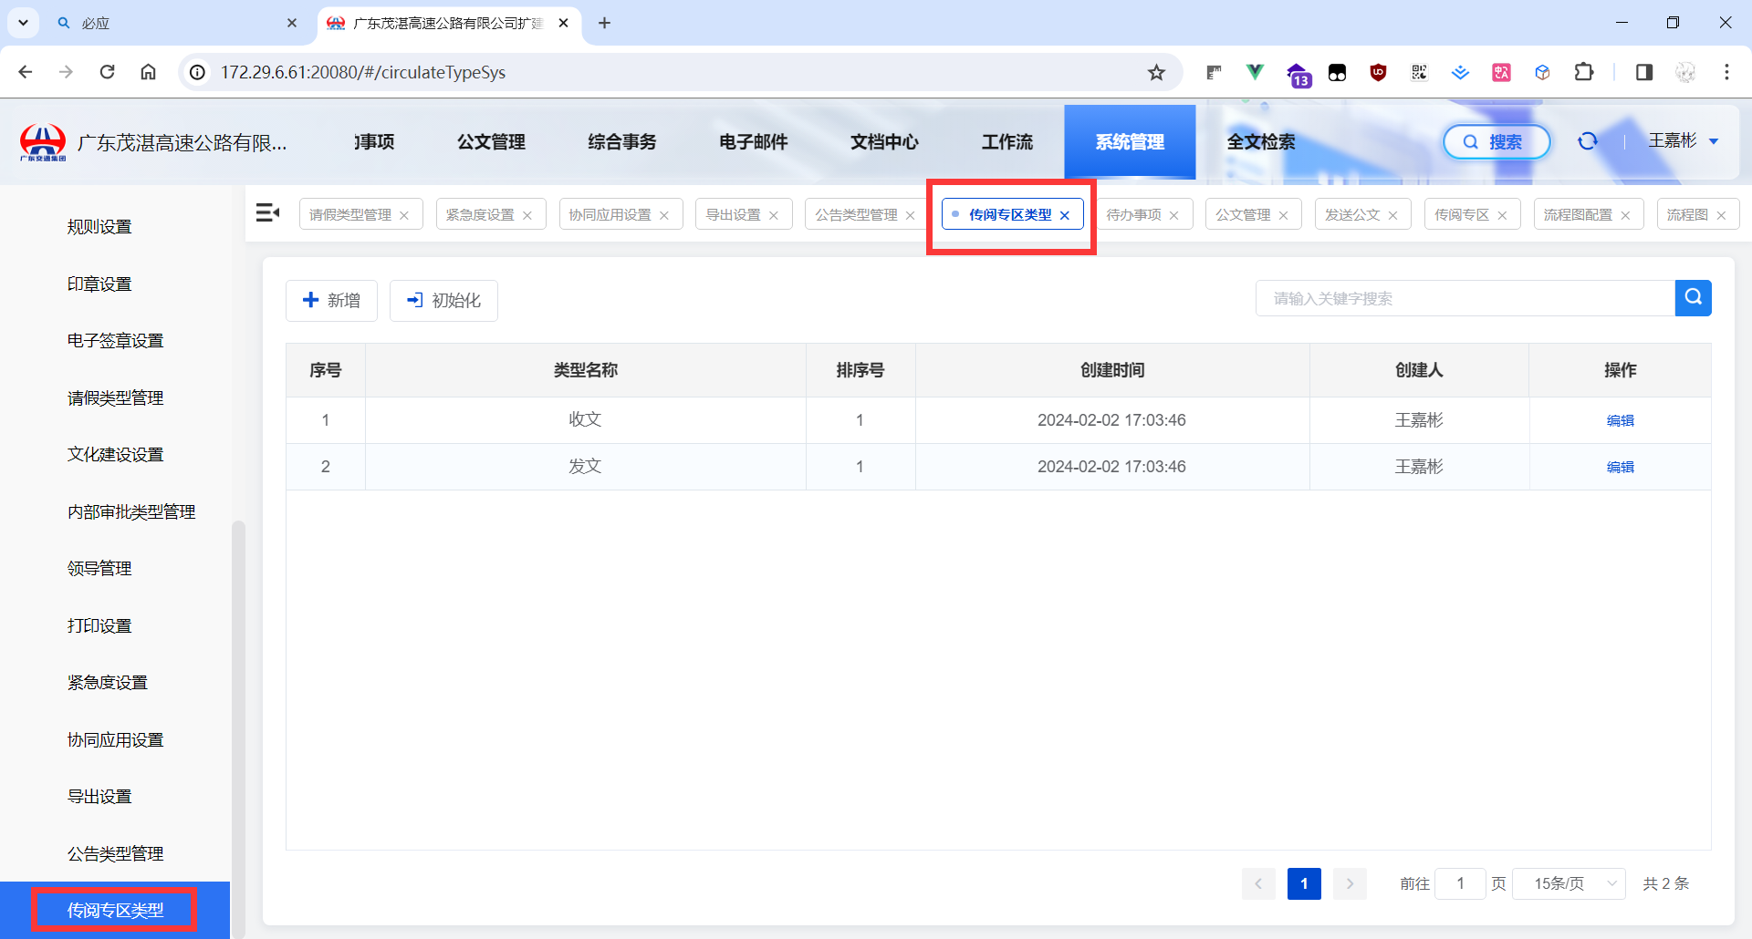Open the 综合事务 top menu
The height and width of the screenshot is (939, 1752).
(x=622, y=142)
